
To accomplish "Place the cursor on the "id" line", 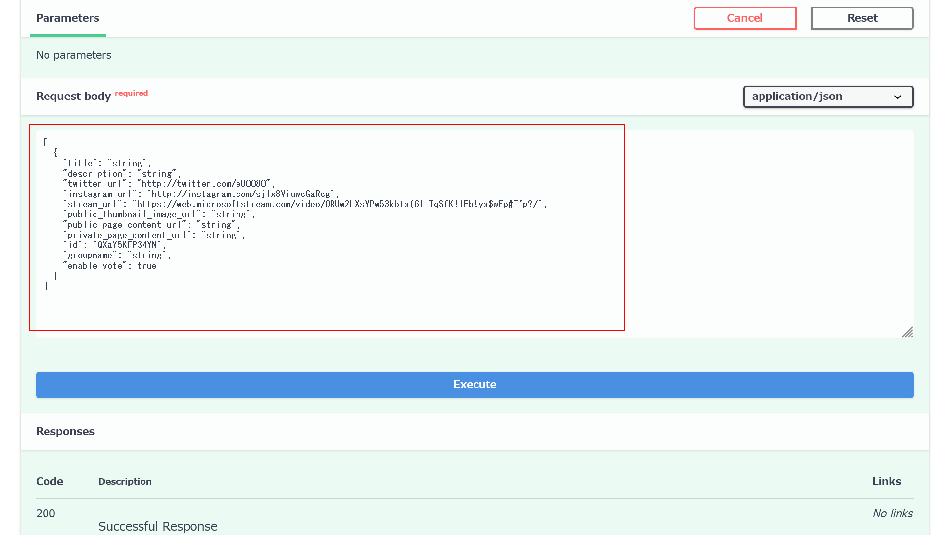I will 115,245.
